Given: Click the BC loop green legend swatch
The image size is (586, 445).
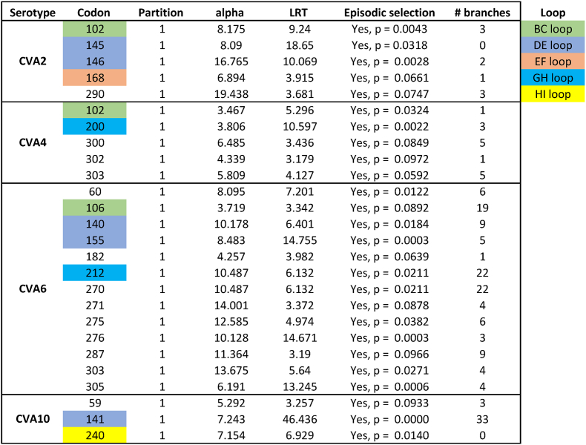Looking at the screenshot, I should (553, 29).
